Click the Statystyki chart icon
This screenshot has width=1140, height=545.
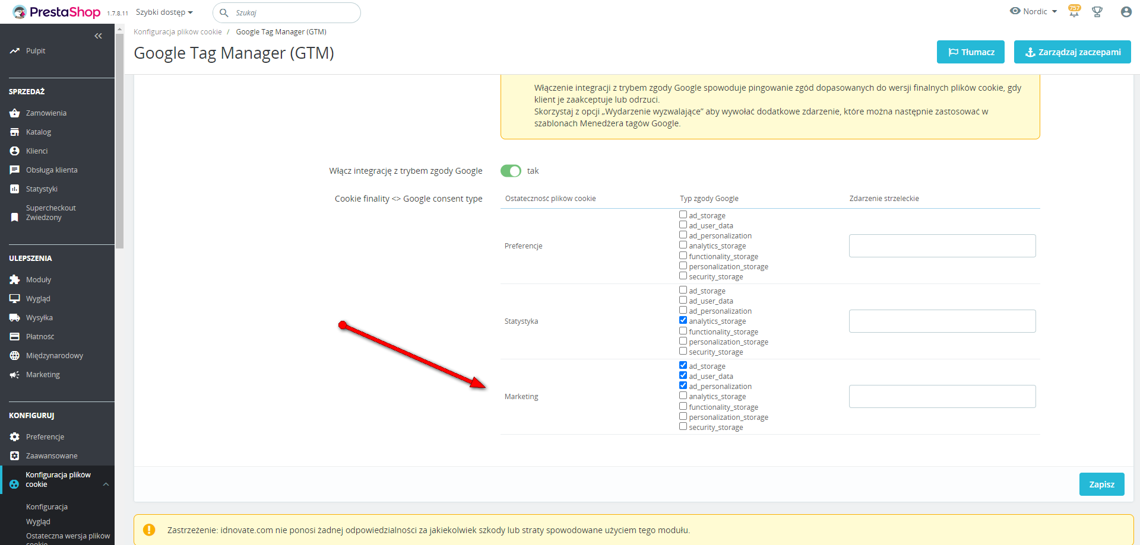15,189
